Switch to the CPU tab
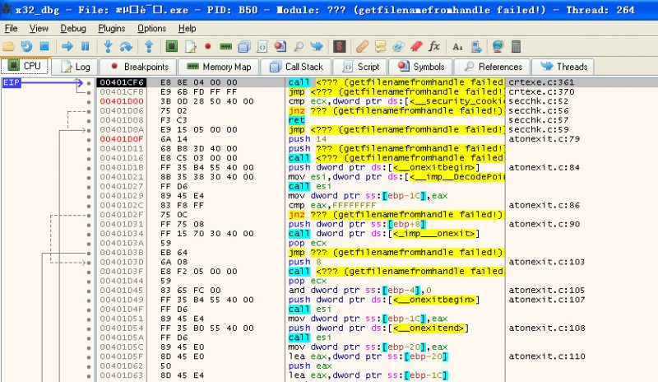 tap(25, 66)
